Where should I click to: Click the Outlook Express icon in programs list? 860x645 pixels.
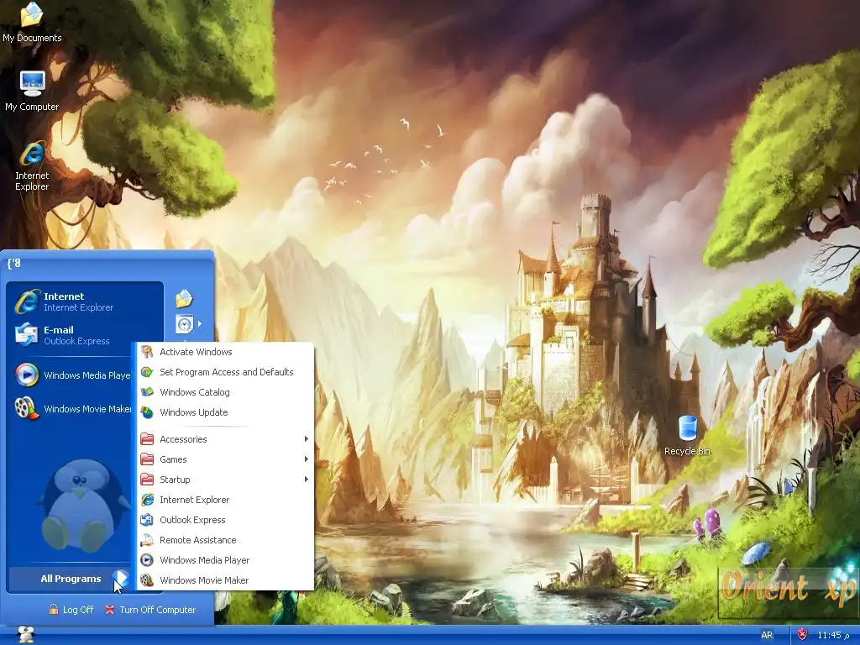tap(147, 520)
